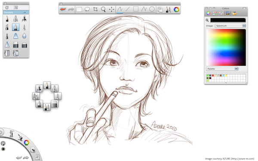Choose the Crop tool
The width and height of the screenshot is (258, 161).
click(95, 9)
